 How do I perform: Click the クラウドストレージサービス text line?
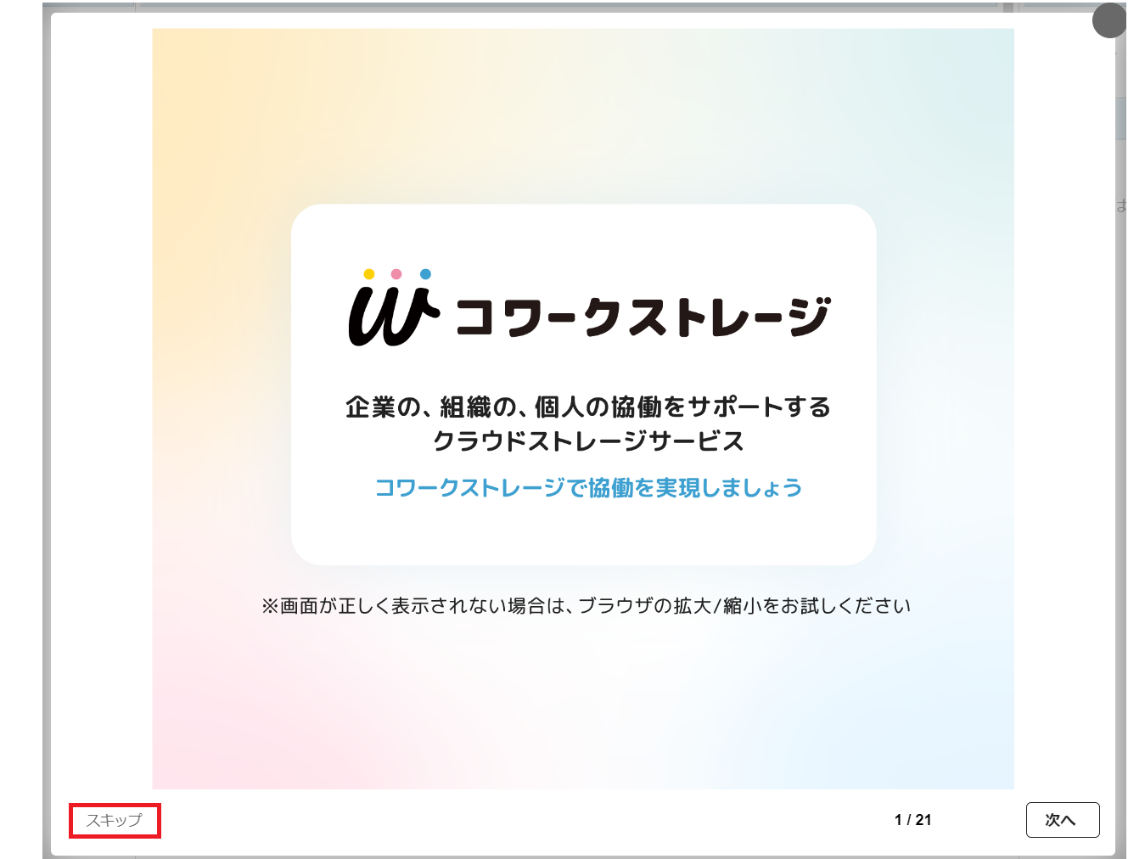coord(588,441)
